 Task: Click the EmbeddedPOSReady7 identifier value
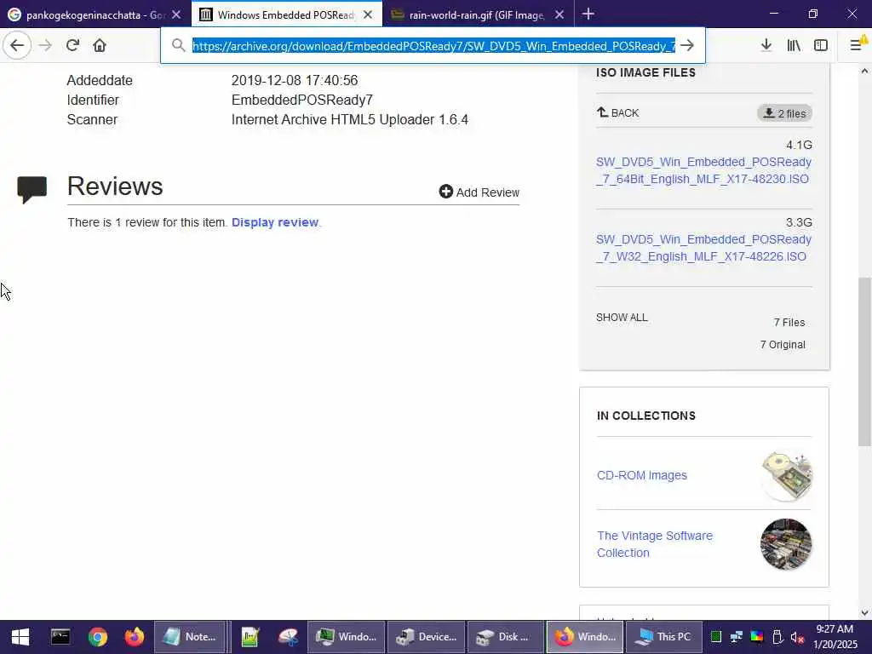pos(302,100)
